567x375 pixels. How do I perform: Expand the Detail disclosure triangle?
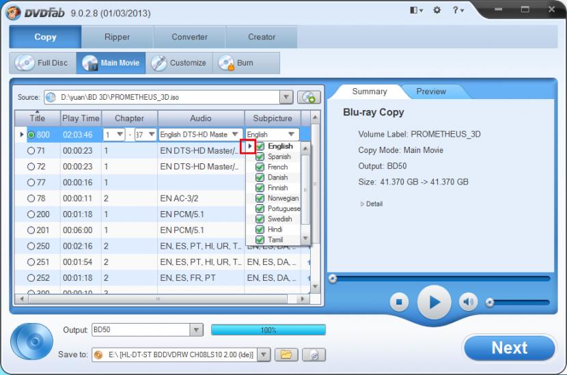click(362, 204)
